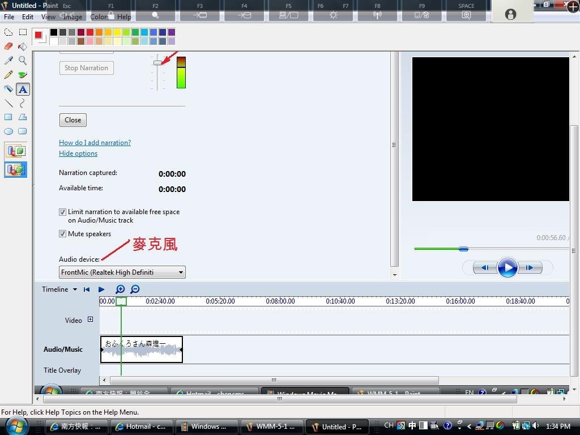
Task: Open the How do I add narration link
Action: [x=95, y=142]
